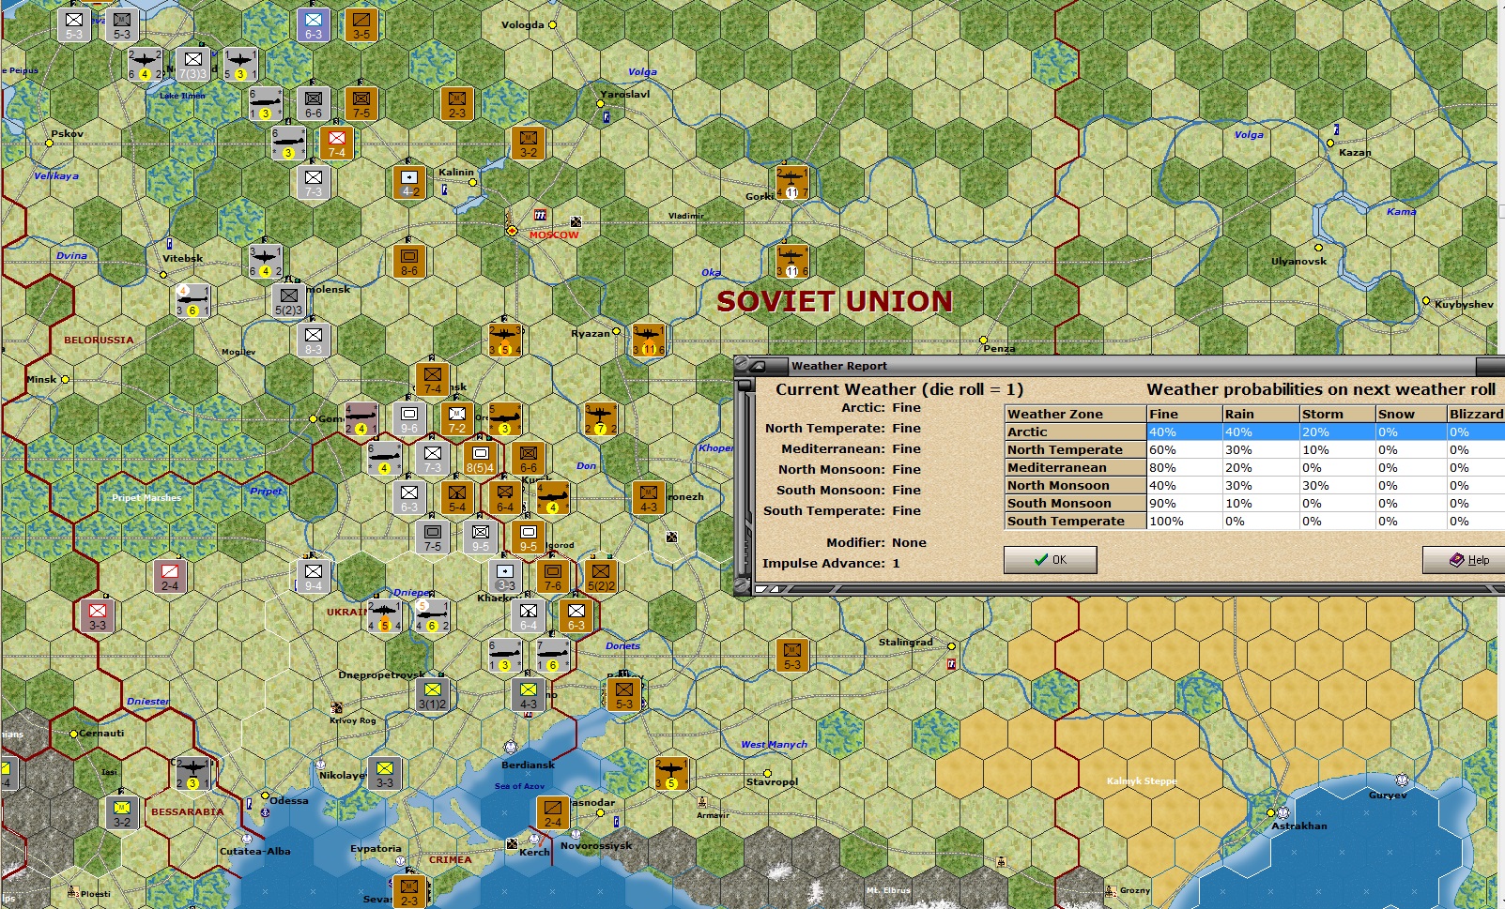
Task: Select the red 7-4 unit near Lake Ilmen
Action: pyautogui.click(x=337, y=144)
